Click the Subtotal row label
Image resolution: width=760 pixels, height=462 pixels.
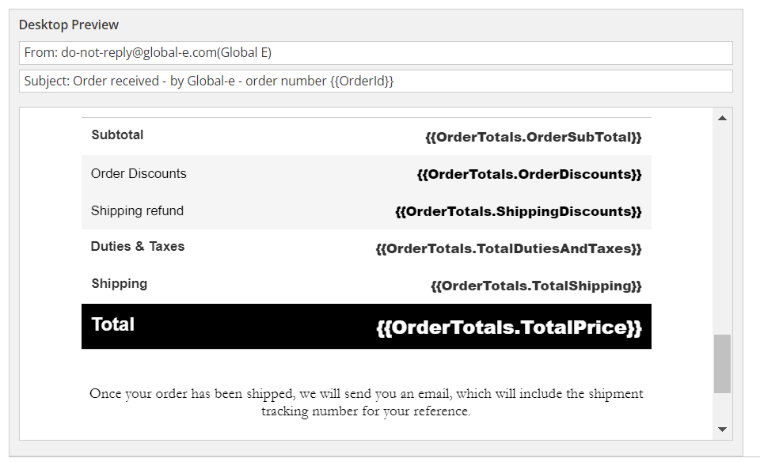point(117,134)
